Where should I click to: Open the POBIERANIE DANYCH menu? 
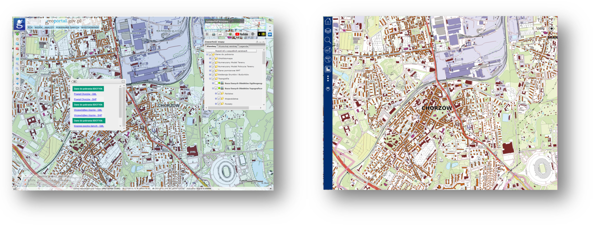(67, 28)
